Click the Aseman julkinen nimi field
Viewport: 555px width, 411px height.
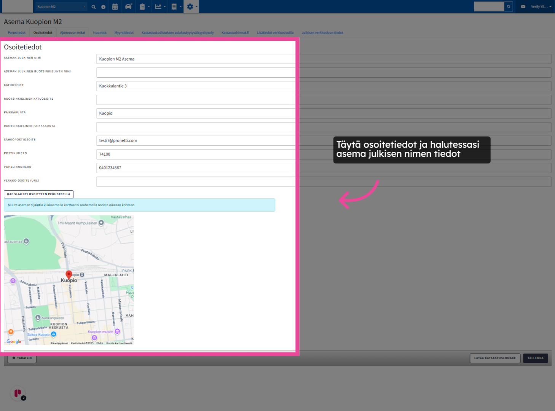(324, 59)
